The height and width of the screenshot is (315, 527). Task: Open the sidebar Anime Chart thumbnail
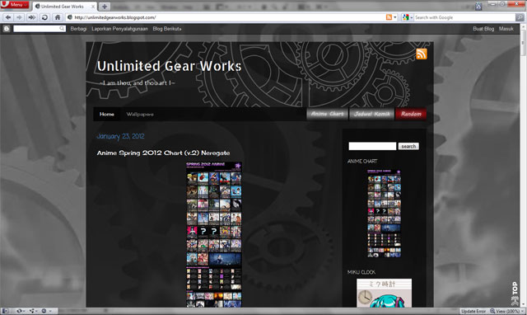[x=384, y=214]
